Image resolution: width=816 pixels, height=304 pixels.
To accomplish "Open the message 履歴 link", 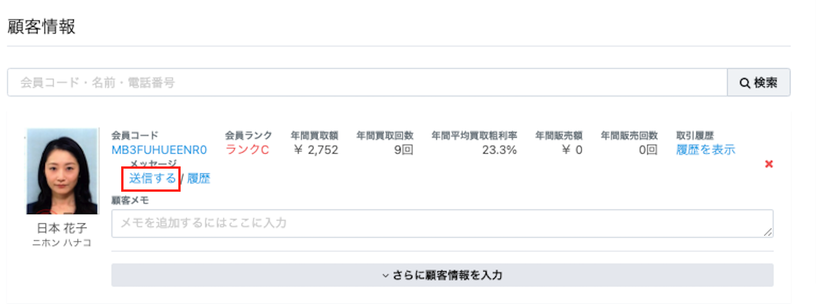I will point(199,178).
